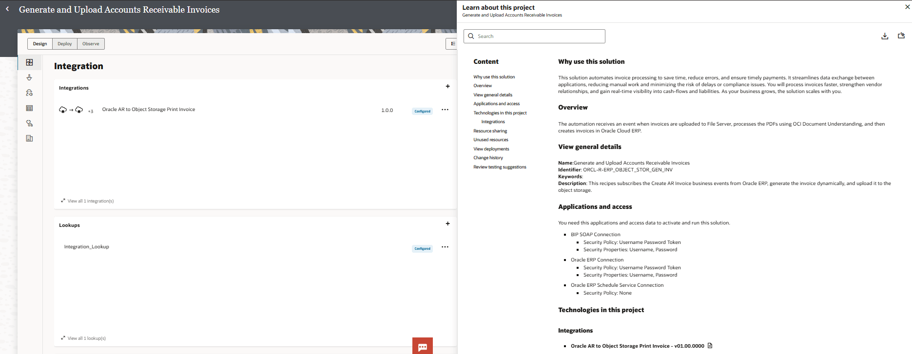Switch to the Deploy tab
Image resolution: width=912 pixels, height=354 pixels.
[x=65, y=44]
